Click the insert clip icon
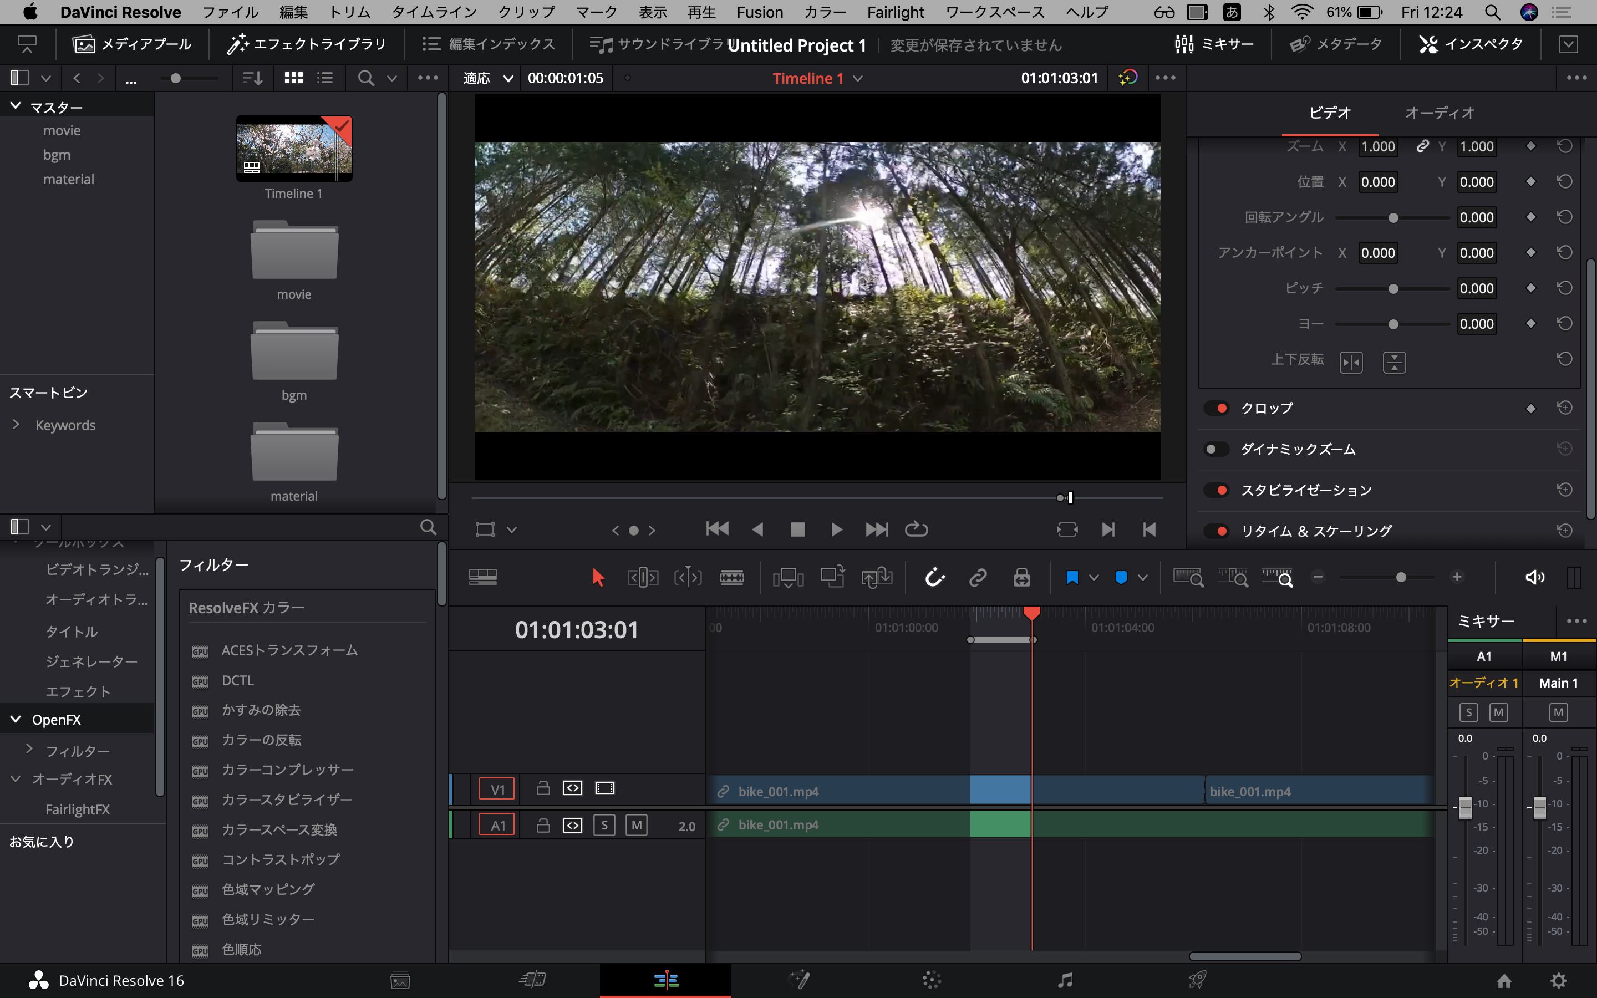This screenshot has width=1597, height=998. coord(788,578)
